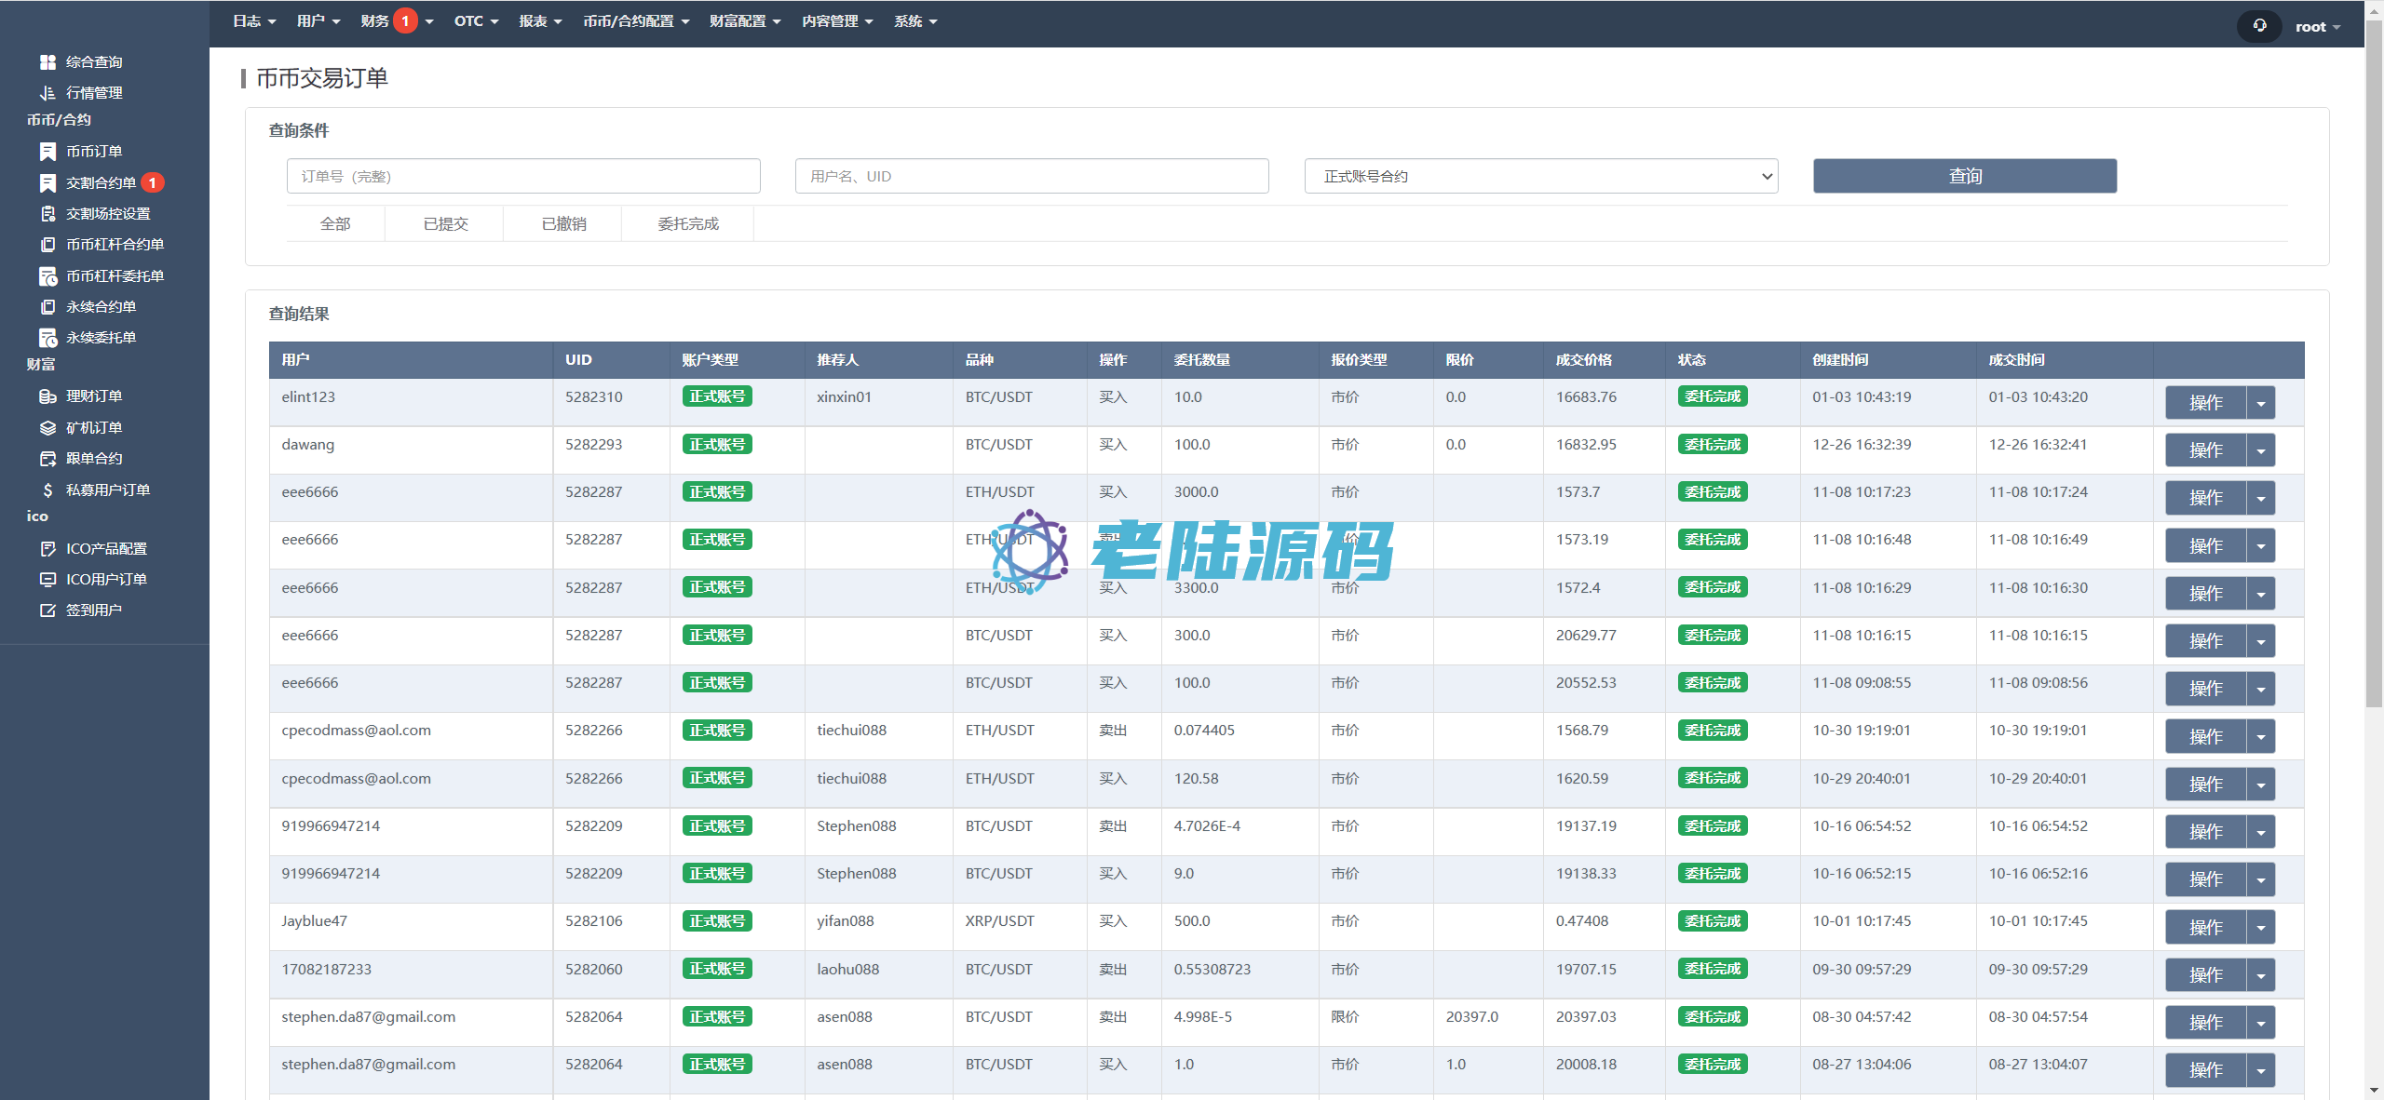Expand 操作 arrow for Jayblue47 row
The image size is (2384, 1100).
[x=2261, y=927]
